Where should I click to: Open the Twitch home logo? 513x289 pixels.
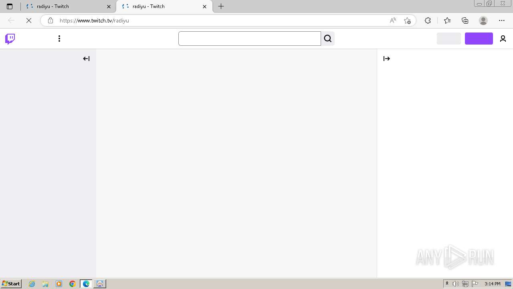(10, 39)
